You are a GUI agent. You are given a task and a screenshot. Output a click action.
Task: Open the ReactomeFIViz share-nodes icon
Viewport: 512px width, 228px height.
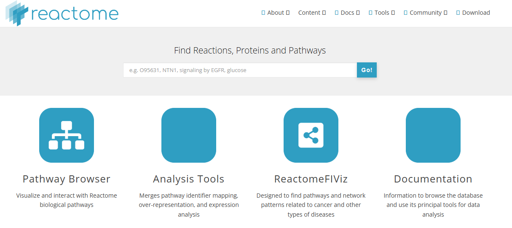(311, 135)
